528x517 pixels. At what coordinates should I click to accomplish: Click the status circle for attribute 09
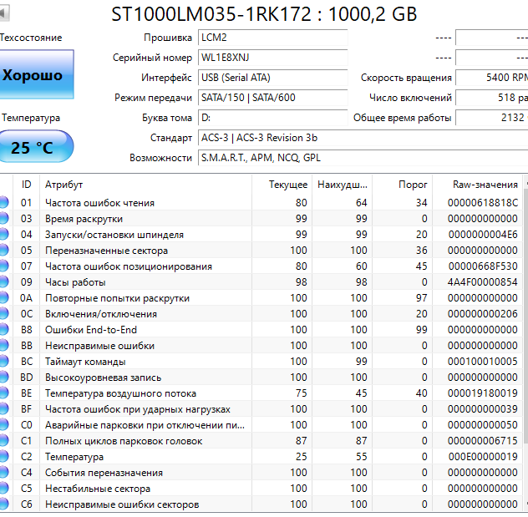3,281
